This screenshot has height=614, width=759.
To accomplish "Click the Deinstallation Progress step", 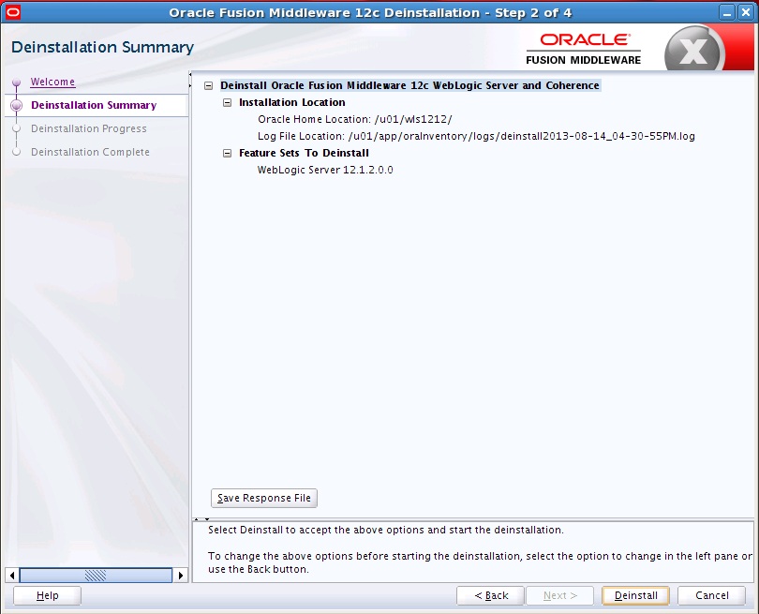I will [89, 128].
